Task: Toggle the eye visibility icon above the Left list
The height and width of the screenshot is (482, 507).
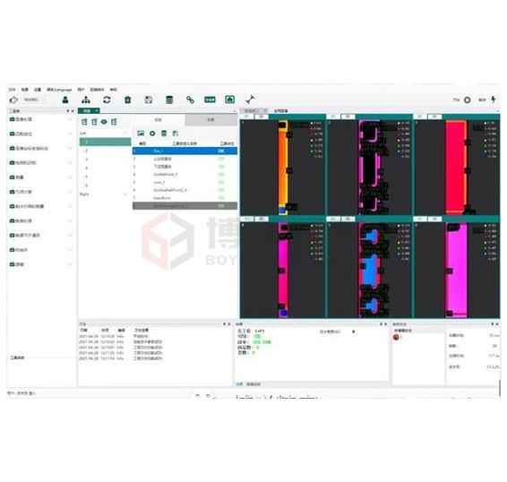Action: 104,122
